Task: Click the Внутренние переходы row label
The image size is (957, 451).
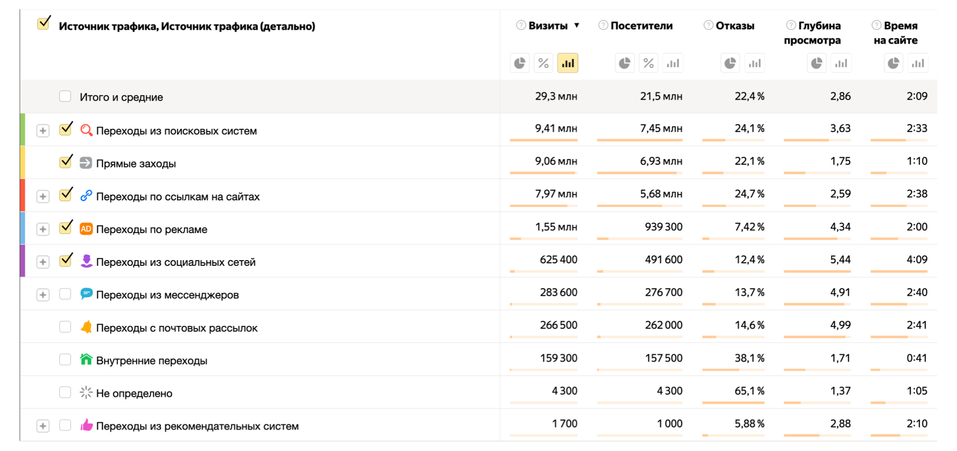Action: [152, 361]
